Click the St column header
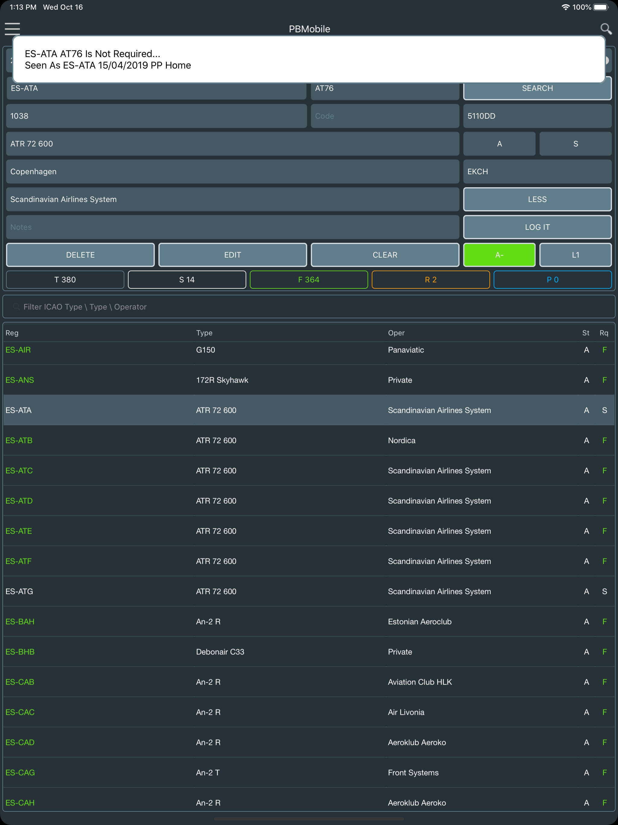 tap(586, 333)
